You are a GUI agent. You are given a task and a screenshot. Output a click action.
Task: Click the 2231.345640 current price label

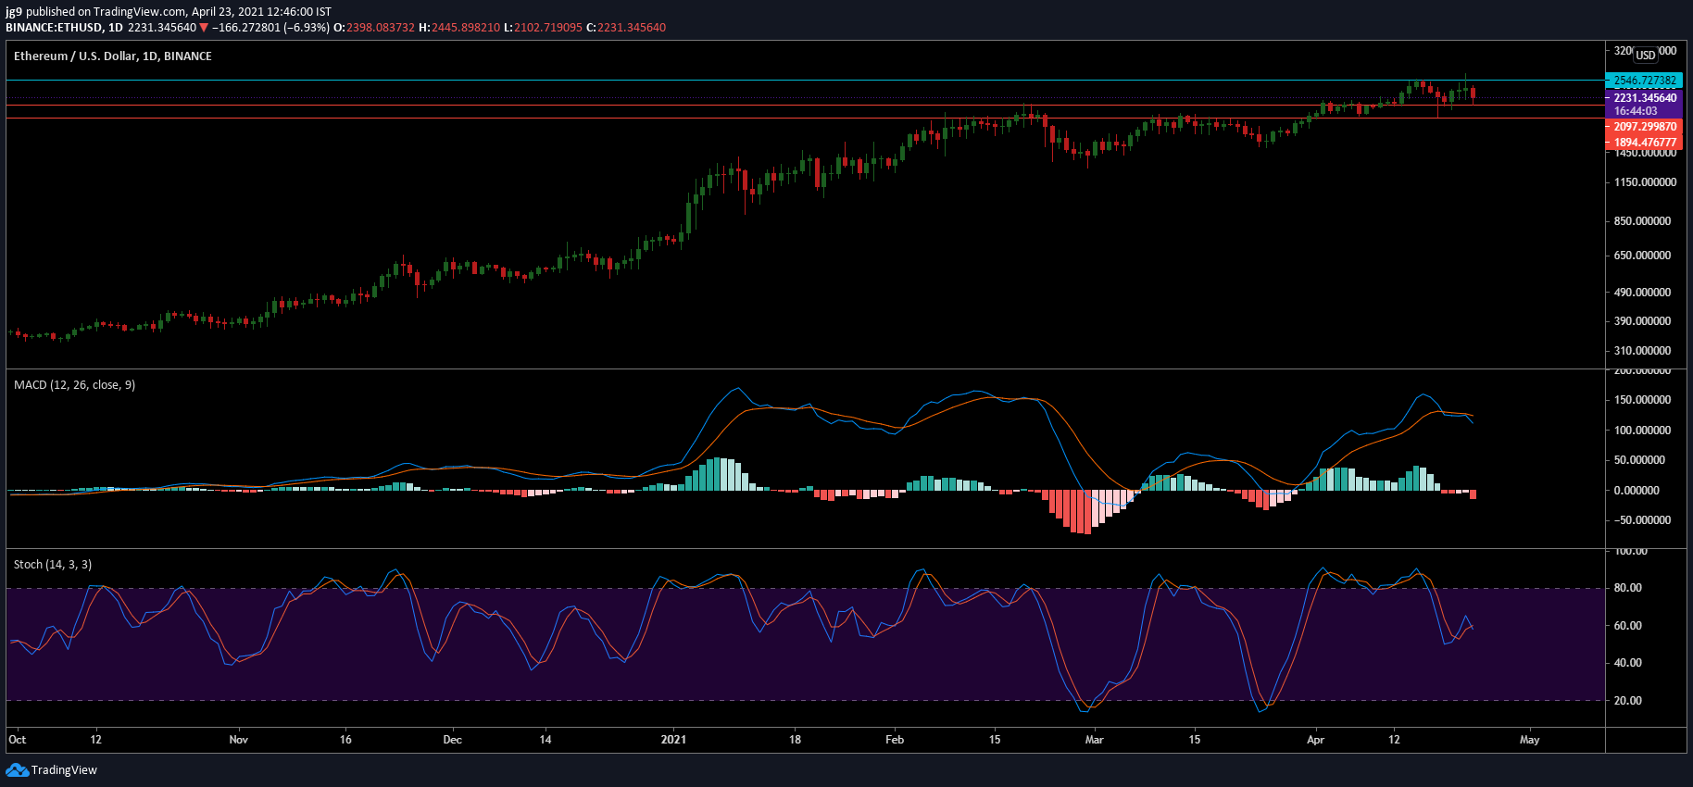point(1644,97)
